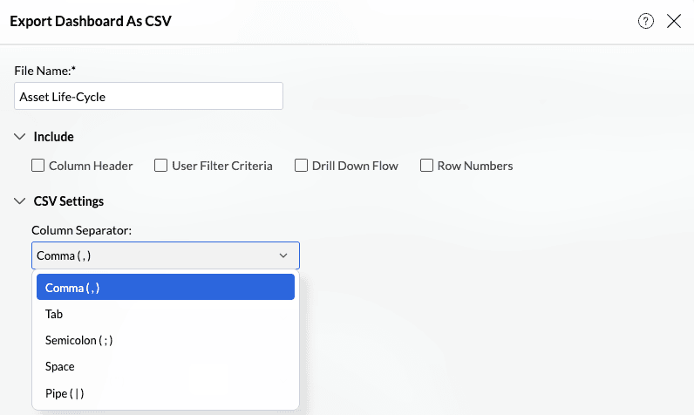Close the Export Dashboard dialog
This screenshot has width=694, height=415.
tap(674, 22)
